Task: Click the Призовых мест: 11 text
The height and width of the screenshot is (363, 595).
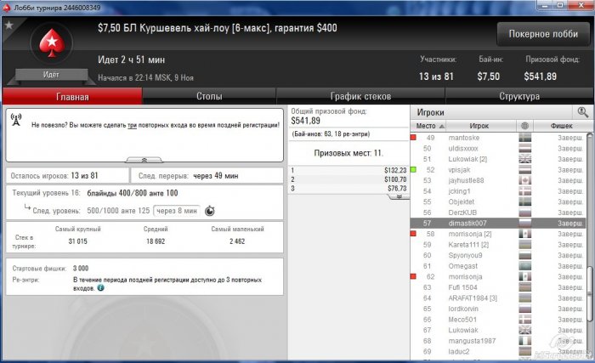Action: pos(348,153)
